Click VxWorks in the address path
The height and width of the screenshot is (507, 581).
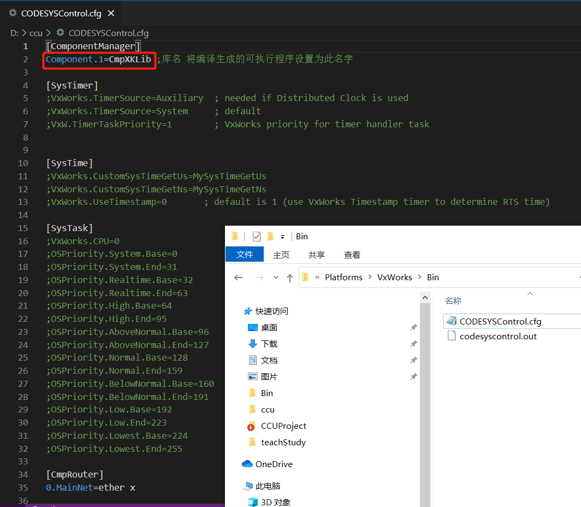tap(394, 277)
